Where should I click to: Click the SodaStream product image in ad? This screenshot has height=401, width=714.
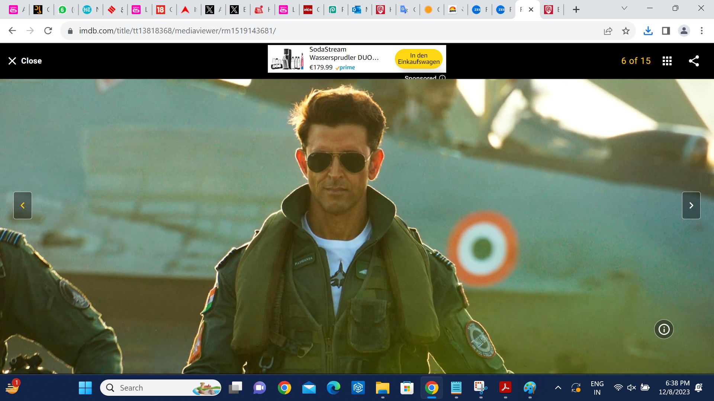click(287, 59)
